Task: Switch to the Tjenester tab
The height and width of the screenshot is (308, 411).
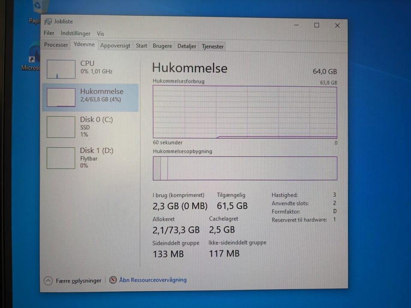Action: pyautogui.click(x=212, y=47)
